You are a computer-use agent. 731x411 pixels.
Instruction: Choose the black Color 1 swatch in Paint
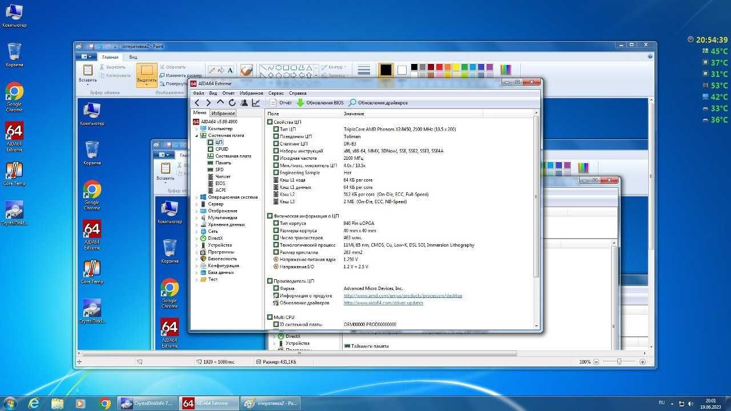386,70
